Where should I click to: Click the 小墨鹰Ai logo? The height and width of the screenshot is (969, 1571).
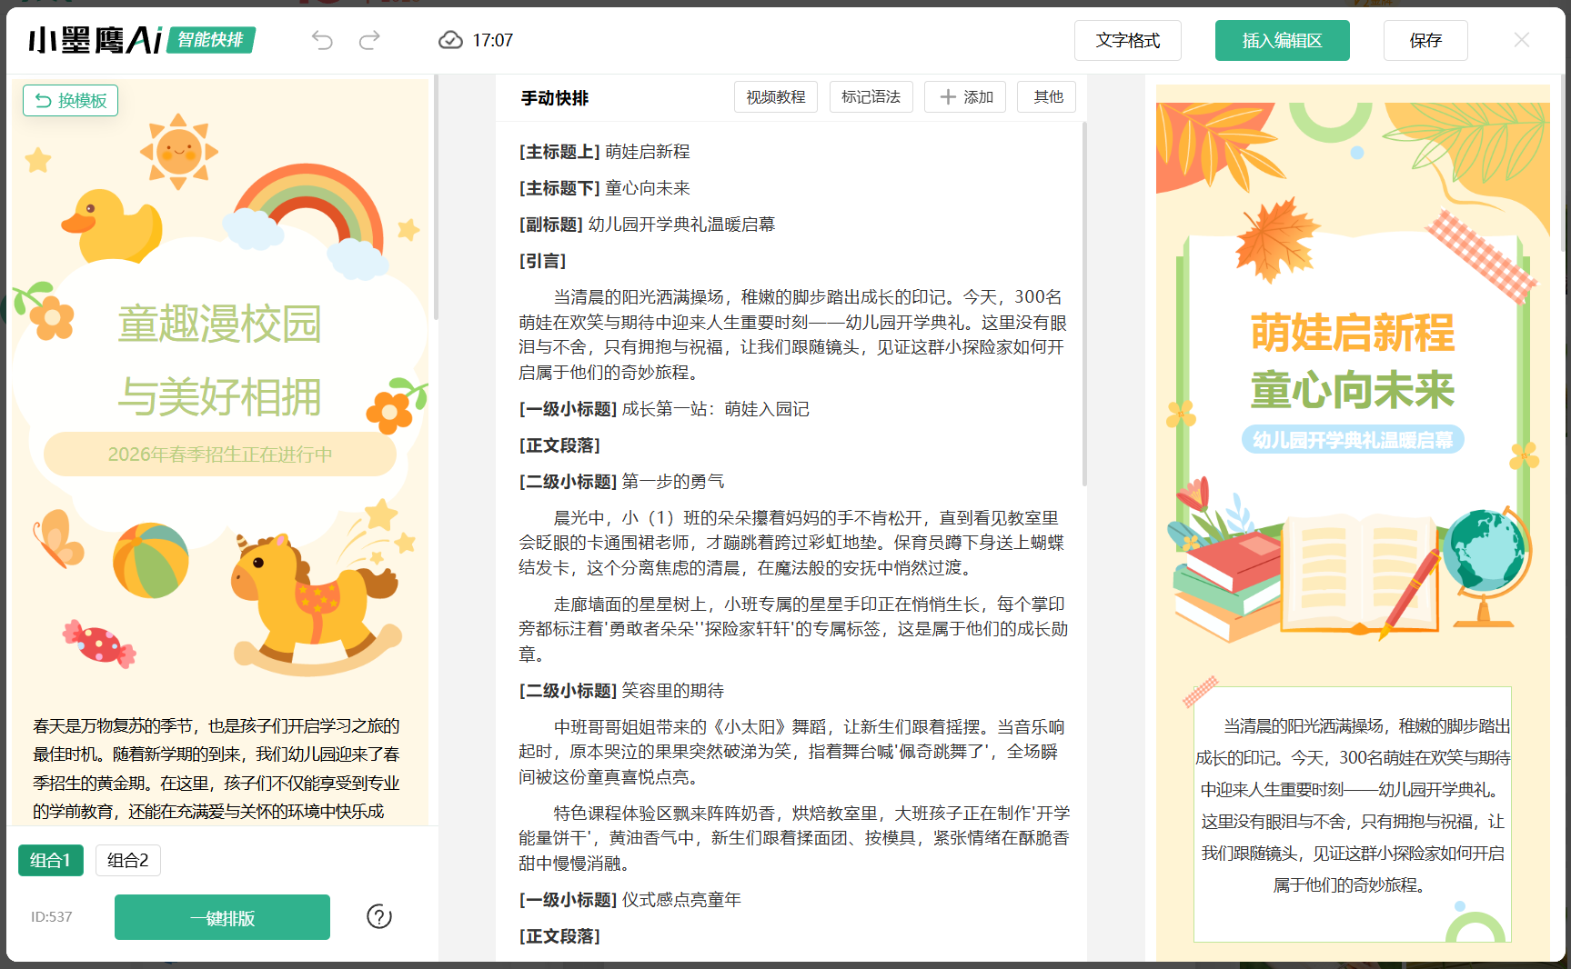click(95, 40)
